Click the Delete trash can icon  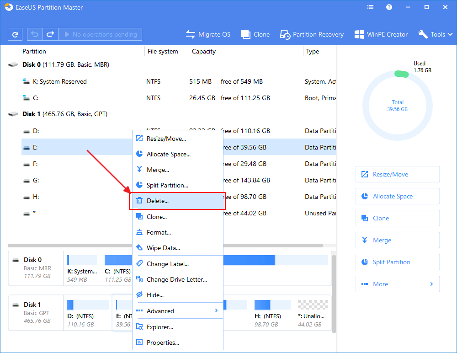tap(139, 200)
